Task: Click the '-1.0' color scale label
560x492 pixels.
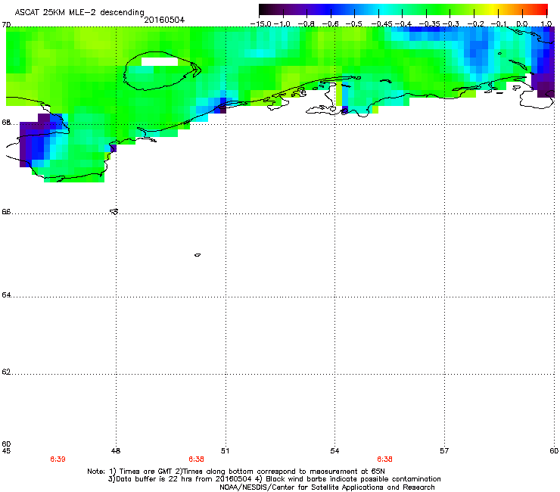Action: pyautogui.click(x=282, y=23)
